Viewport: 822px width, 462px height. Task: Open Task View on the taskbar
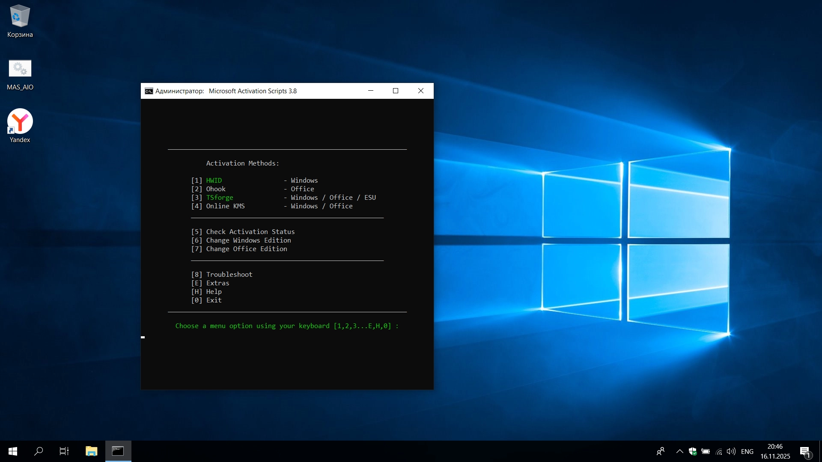point(64,451)
